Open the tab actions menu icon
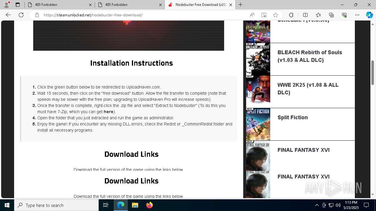 coord(18,5)
